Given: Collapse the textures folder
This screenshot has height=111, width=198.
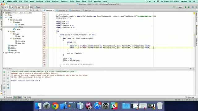Looking at the screenshot, I should [11, 39].
